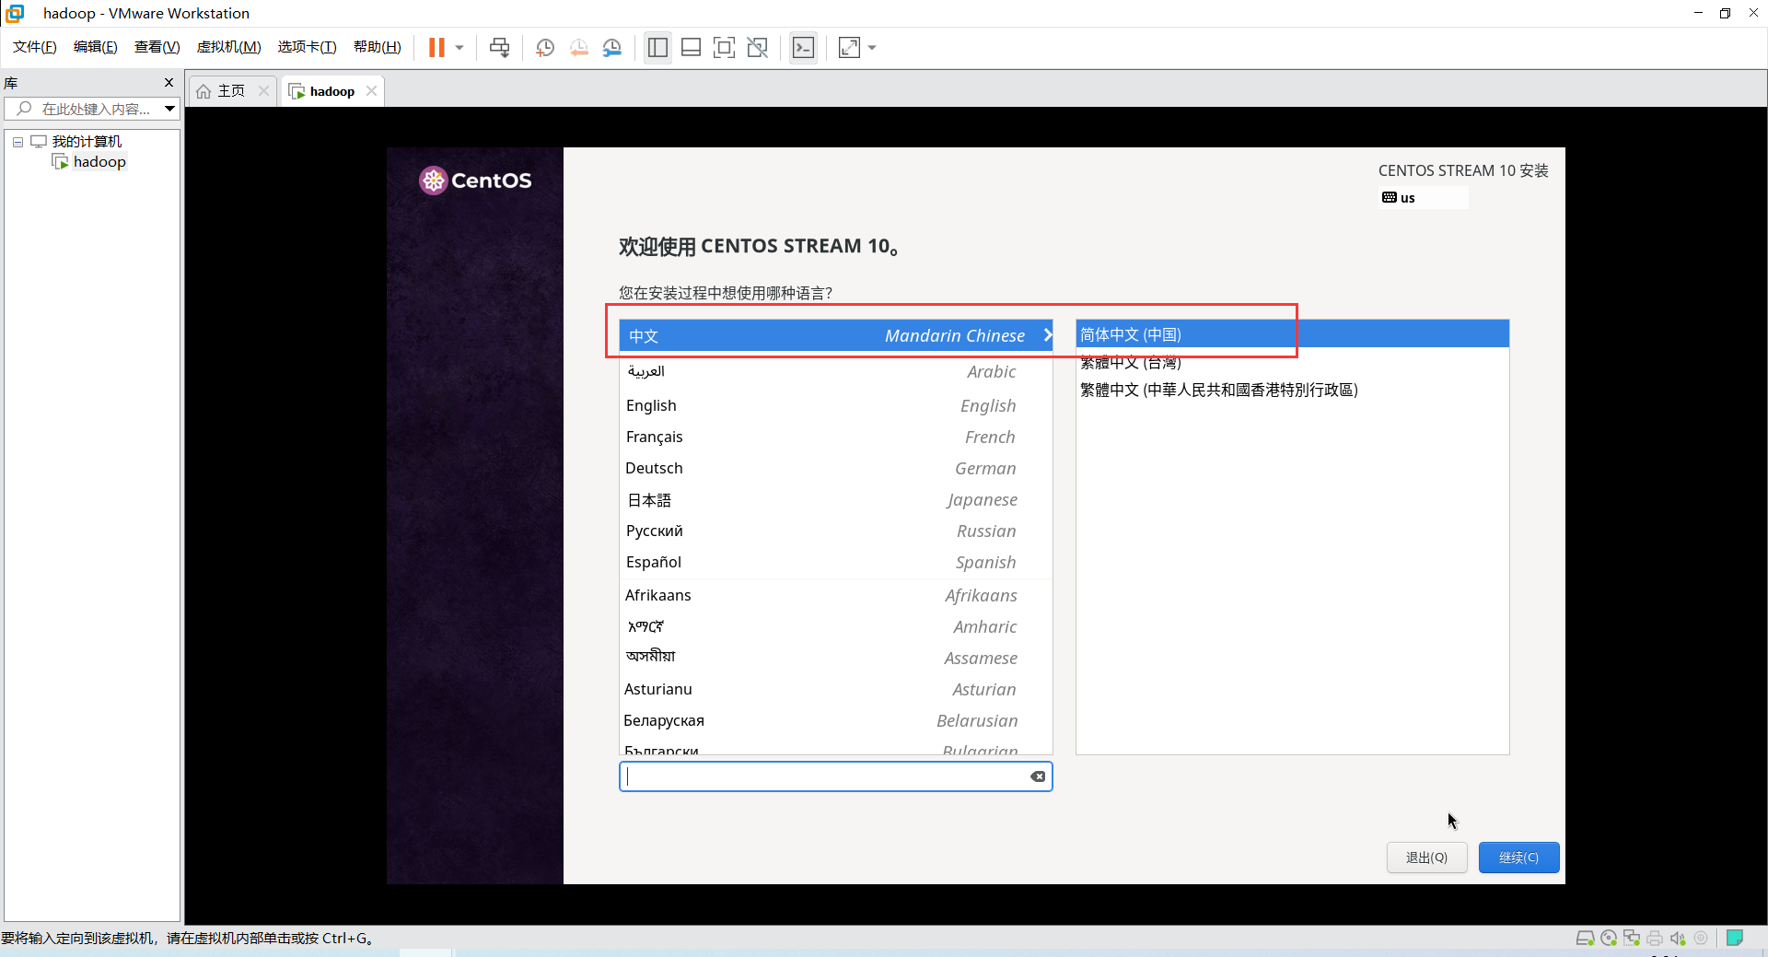The image size is (1768, 957).
Task: Select Afrikaans language row
Action: 836,595
